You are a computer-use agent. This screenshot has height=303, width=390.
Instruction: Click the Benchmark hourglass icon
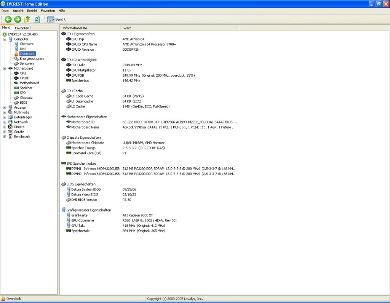click(x=10, y=137)
